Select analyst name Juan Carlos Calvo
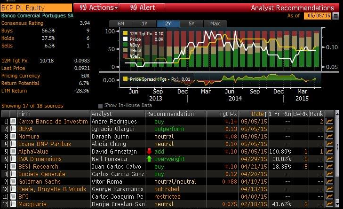Image resolution: width=343 pixels, height=209 pixels. click(x=116, y=166)
